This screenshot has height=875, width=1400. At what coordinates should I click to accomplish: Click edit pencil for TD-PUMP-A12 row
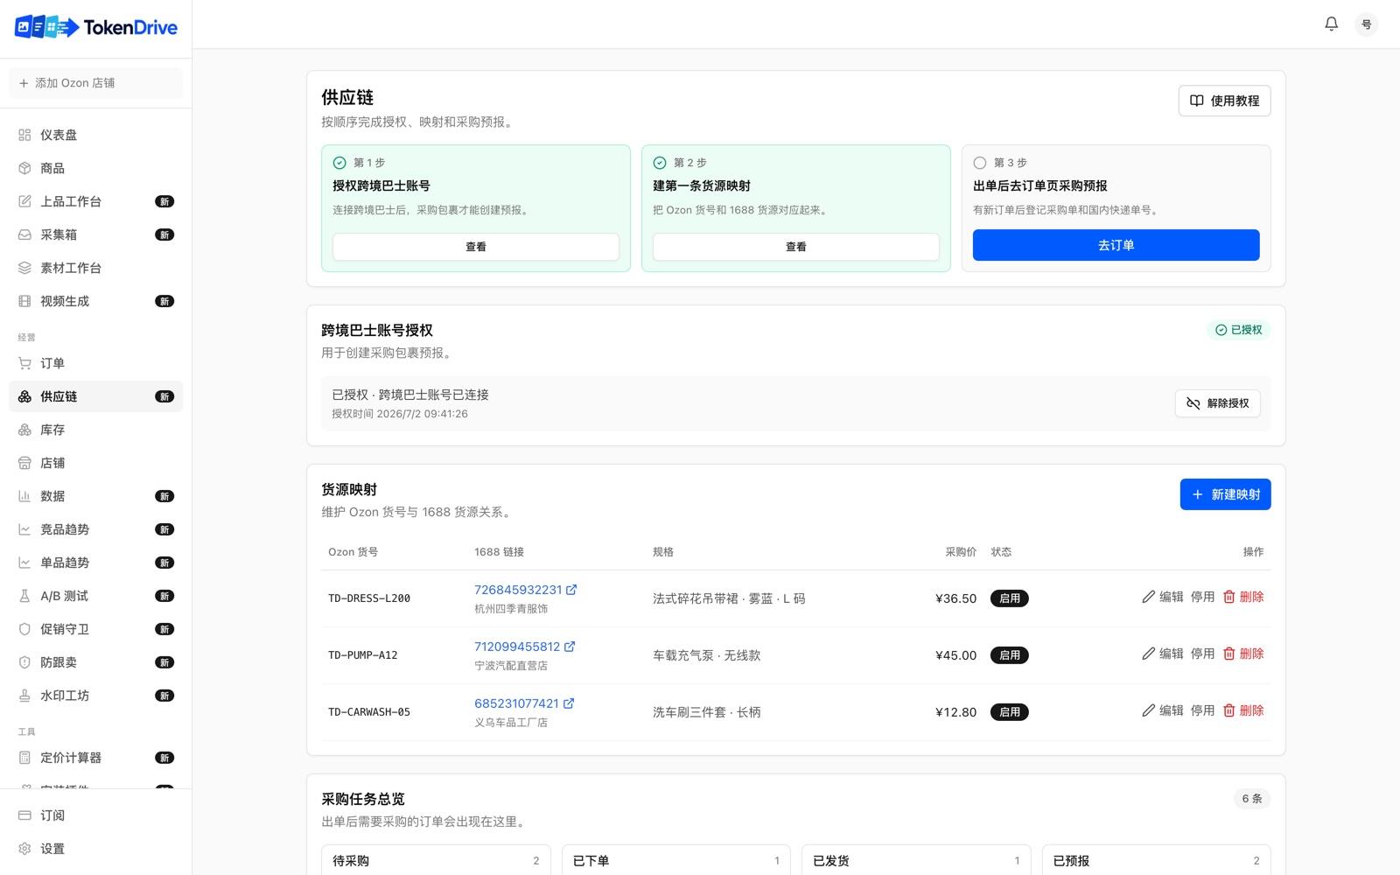coord(1149,654)
